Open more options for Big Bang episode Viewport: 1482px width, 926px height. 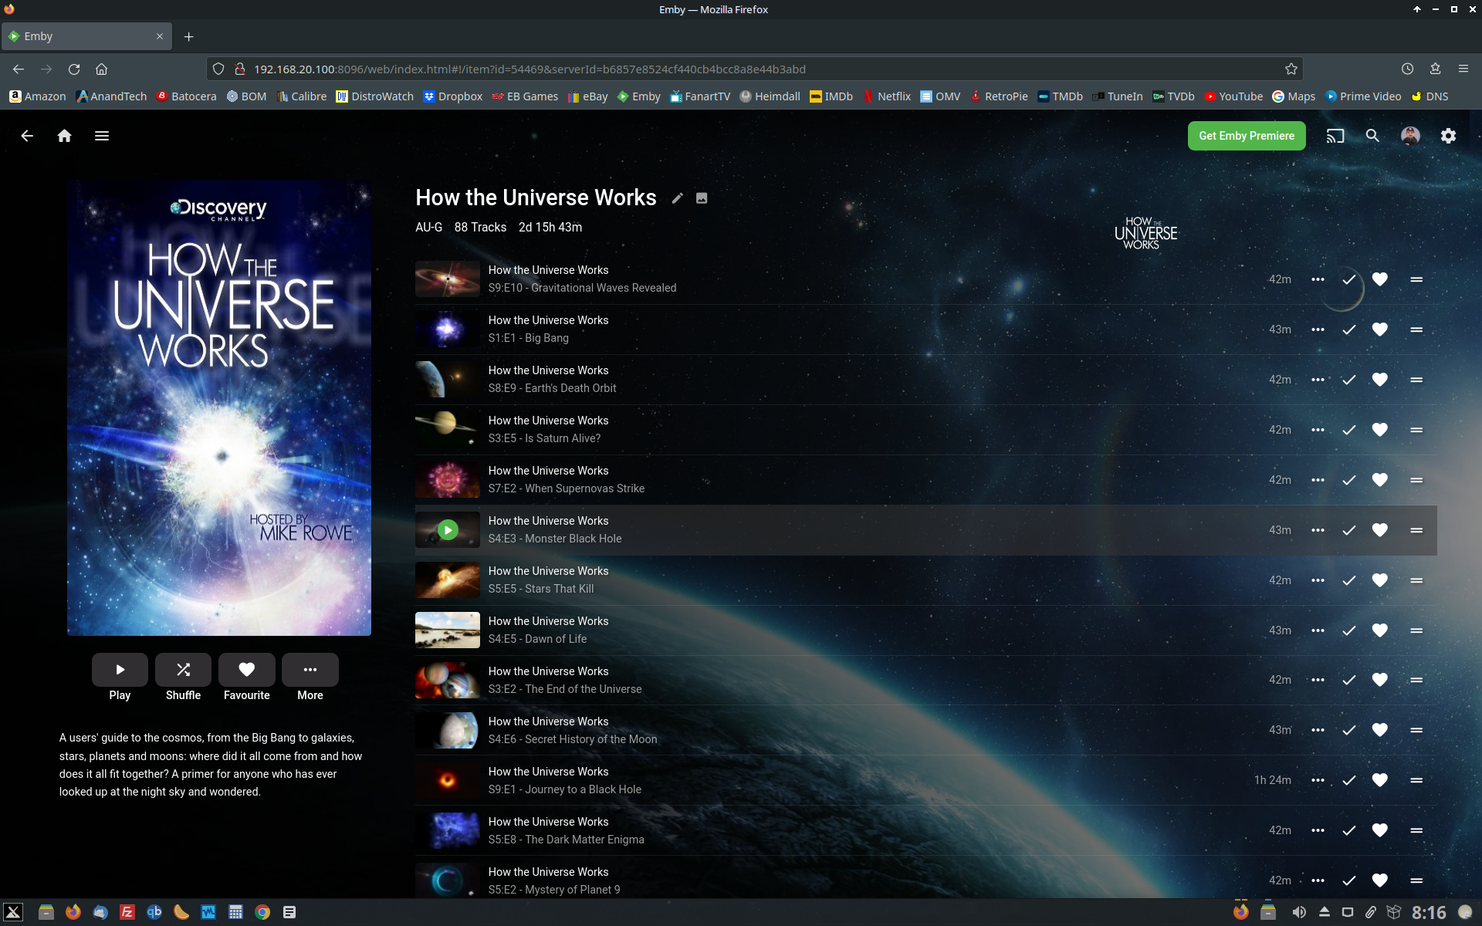click(1318, 330)
